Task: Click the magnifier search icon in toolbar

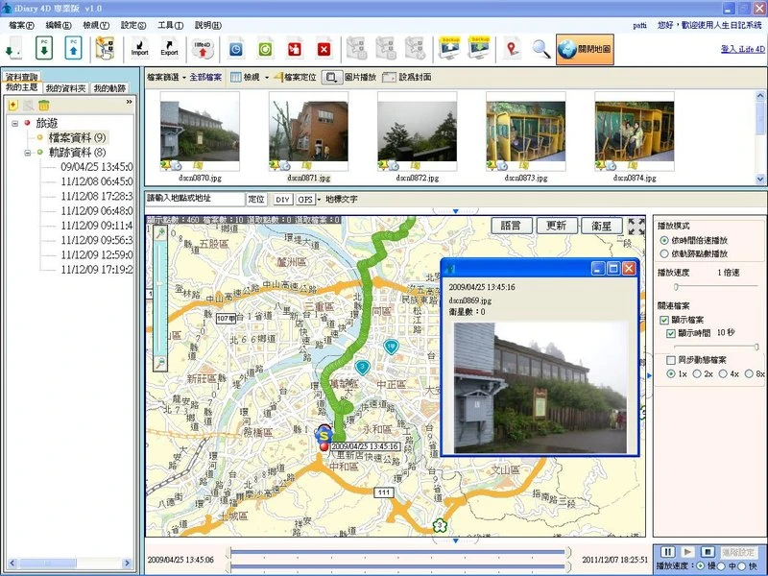Action: point(541,47)
